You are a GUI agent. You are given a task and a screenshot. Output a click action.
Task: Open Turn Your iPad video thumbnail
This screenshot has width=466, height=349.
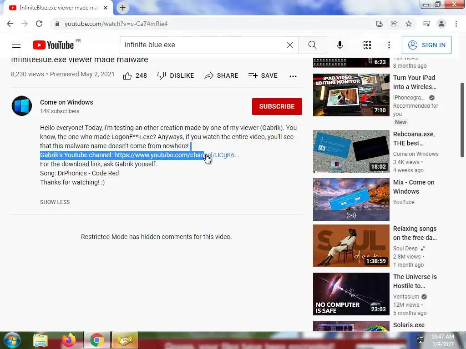(x=351, y=95)
